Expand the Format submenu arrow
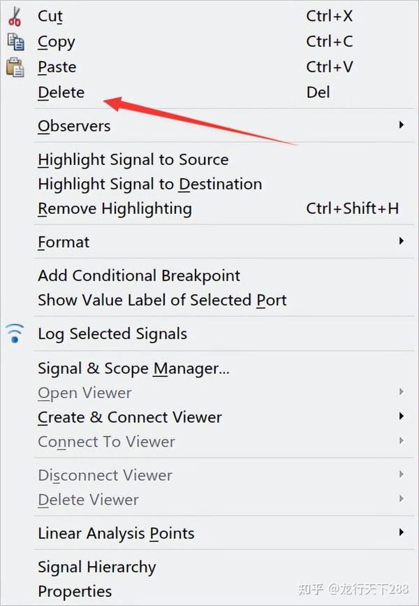419x606 pixels. (402, 241)
